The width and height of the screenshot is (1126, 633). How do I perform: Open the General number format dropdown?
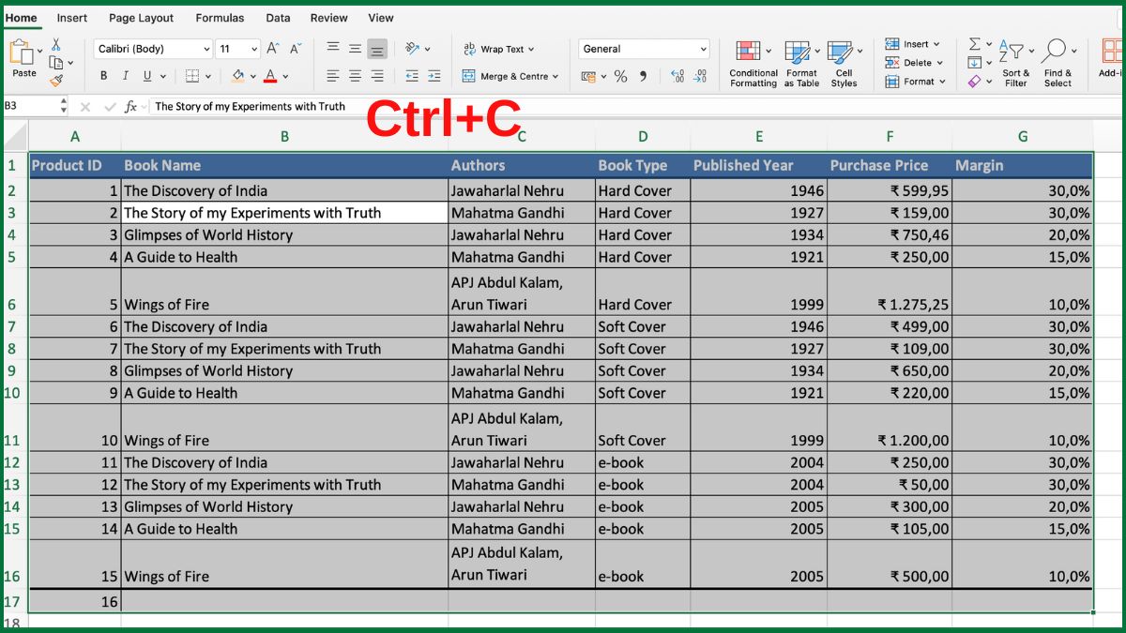pos(705,48)
